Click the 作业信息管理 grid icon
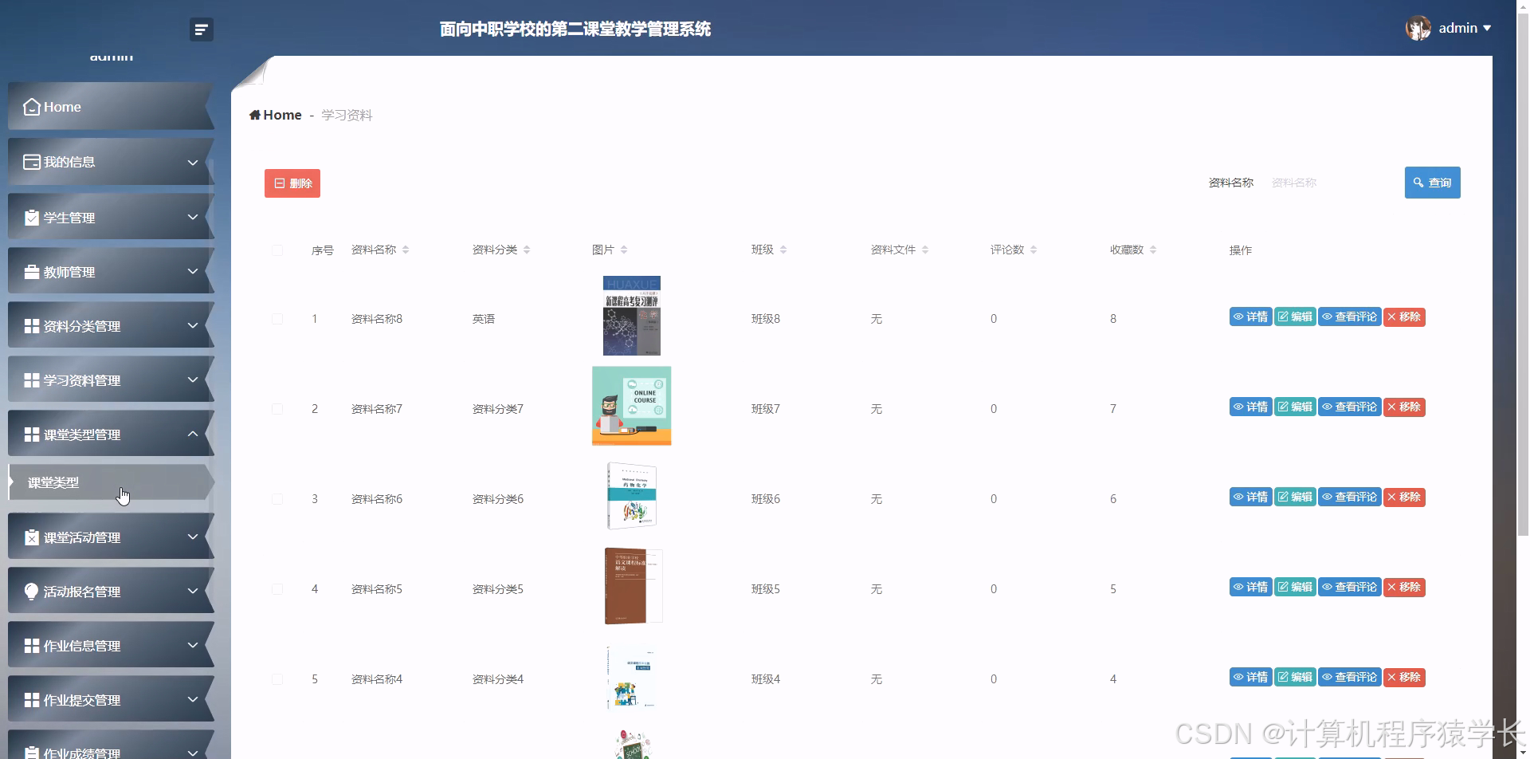1530x759 pixels. click(32, 646)
